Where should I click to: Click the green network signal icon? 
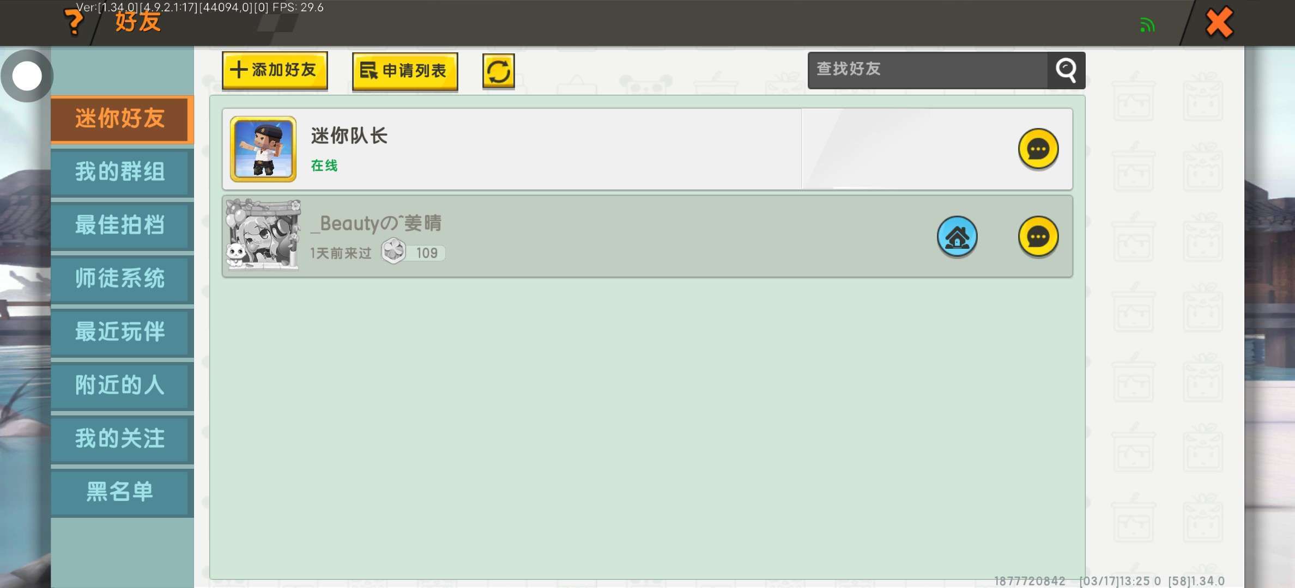pos(1147,24)
